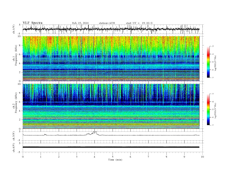Image resolution: width=228 pixels, height=176 pixels.
Task: Click time-axis tick label "2" at the bottom
Action: pyautogui.click(x=59, y=157)
